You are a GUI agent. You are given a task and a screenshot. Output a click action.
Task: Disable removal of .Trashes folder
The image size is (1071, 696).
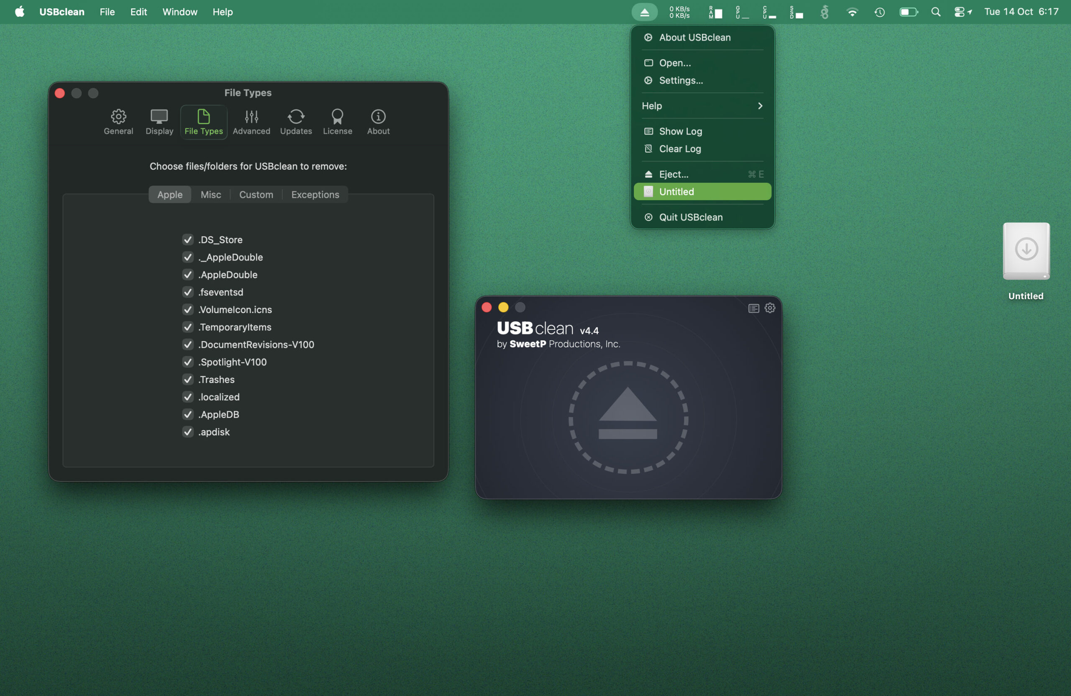click(188, 379)
